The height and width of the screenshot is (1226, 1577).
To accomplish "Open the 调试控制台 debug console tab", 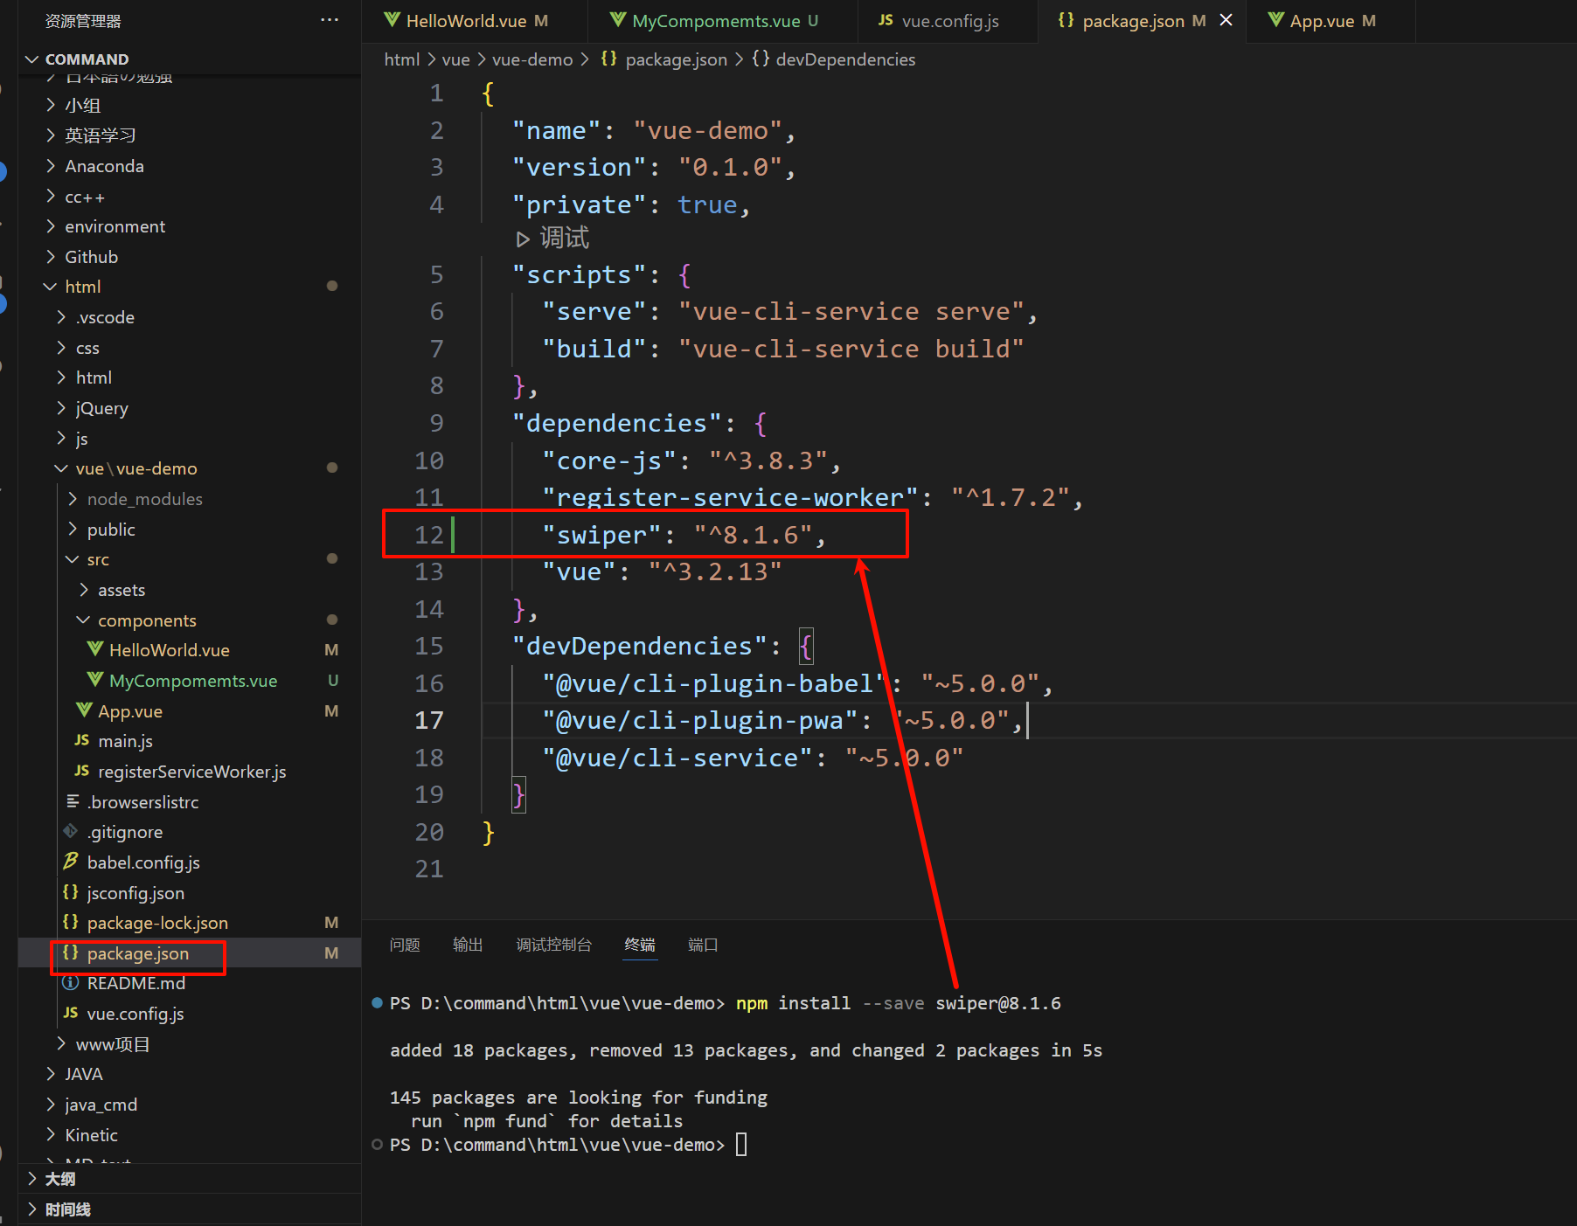I will (553, 945).
